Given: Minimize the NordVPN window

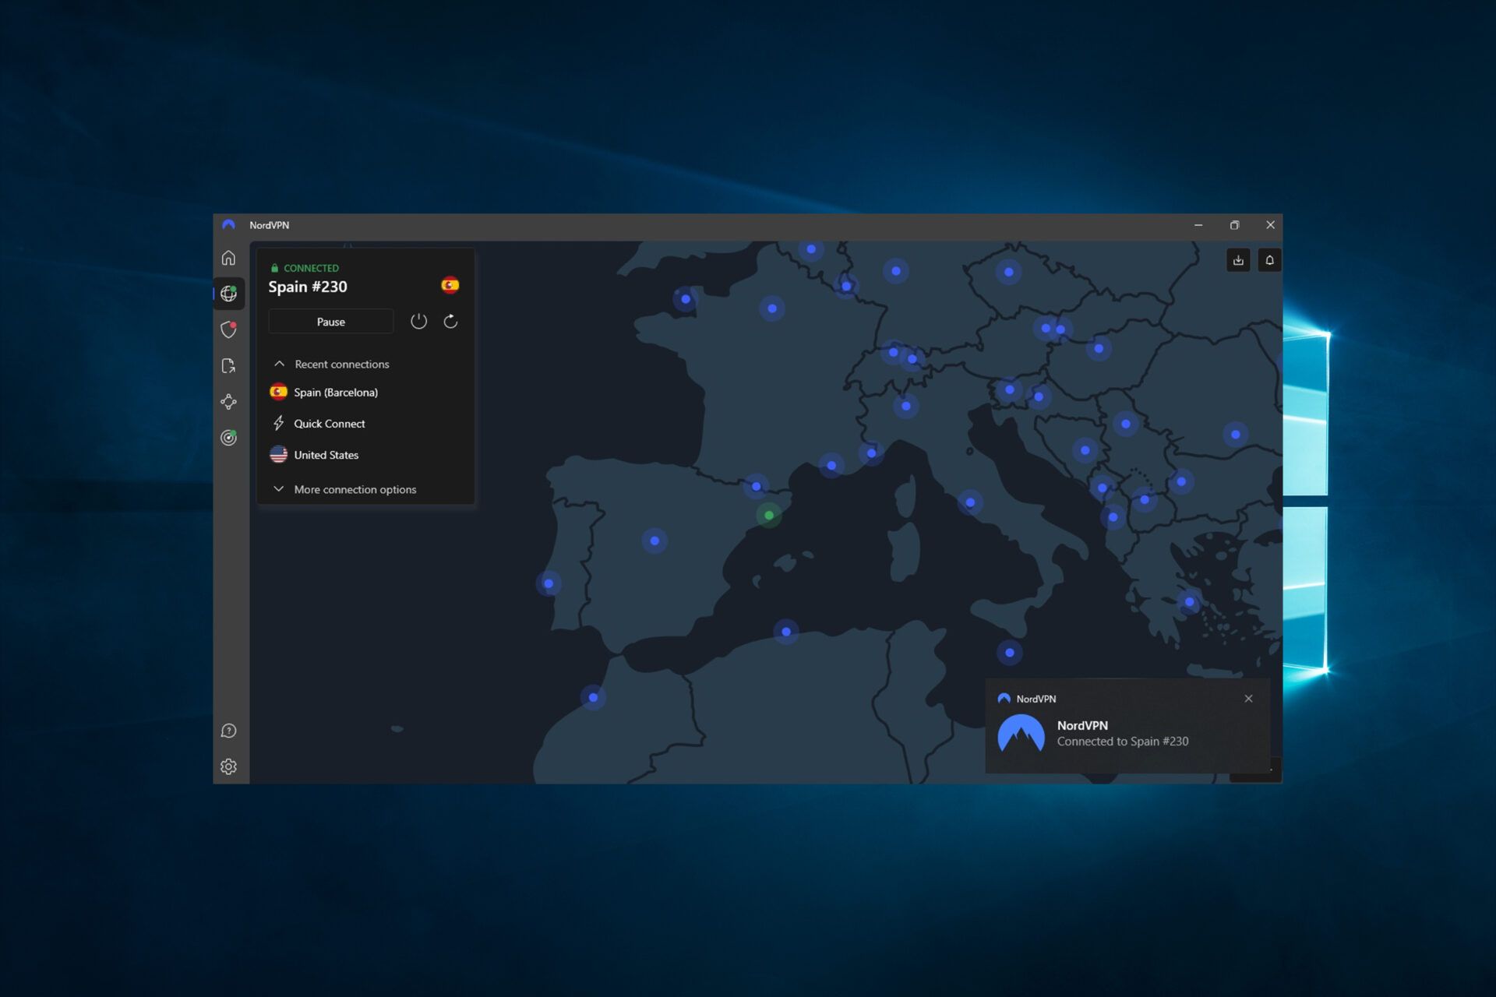Looking at the screenshot, I should [1198, 225].
